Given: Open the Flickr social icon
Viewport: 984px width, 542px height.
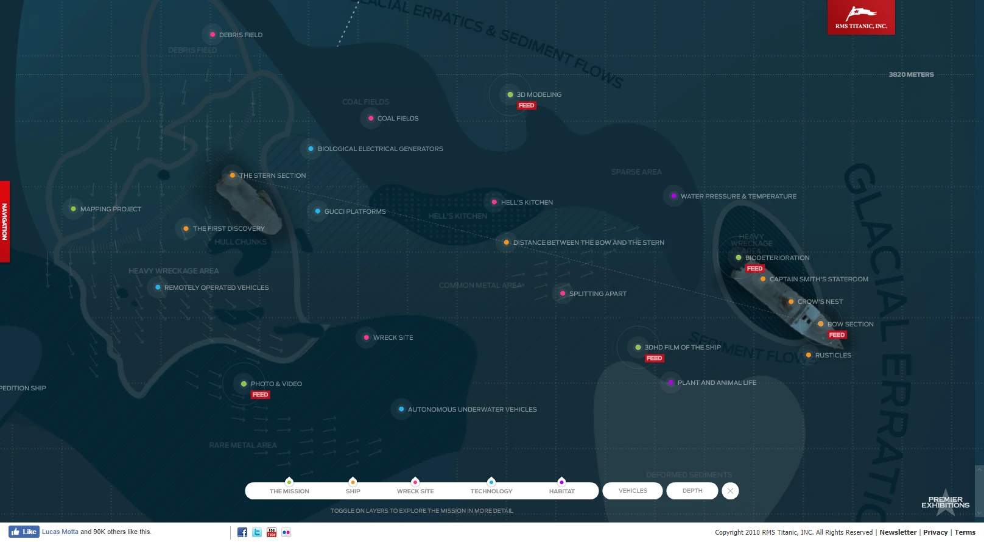Looking at the screenshot, I should click(x=286, y=532).
